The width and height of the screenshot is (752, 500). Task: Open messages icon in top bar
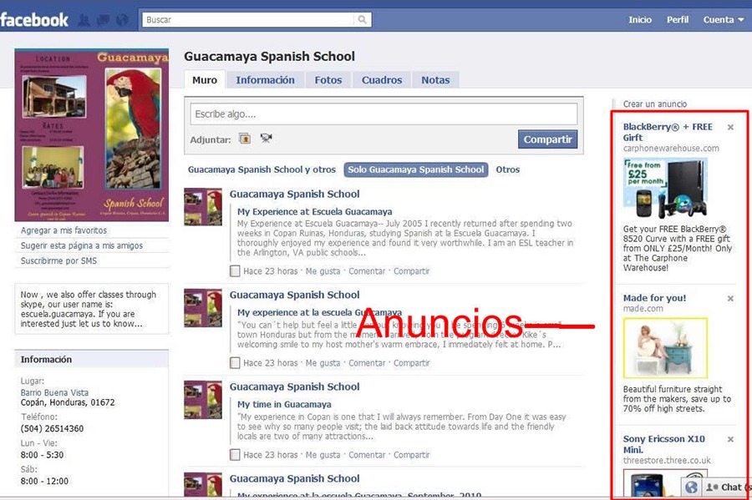click(x=103, y=20)
